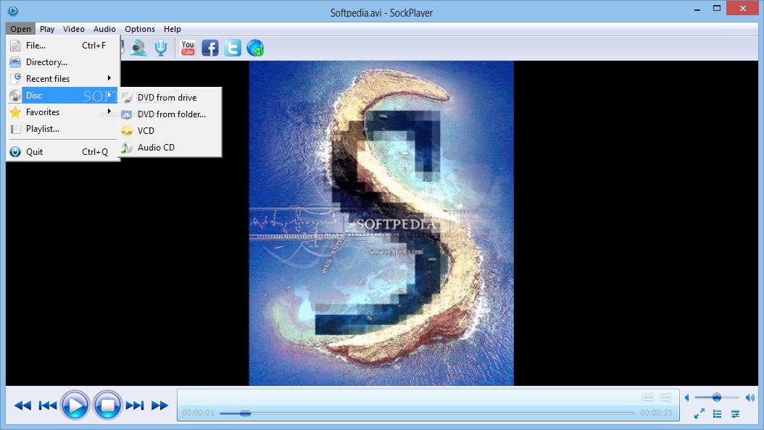Minimize the SockPlayer window

[x=697, y=8]
